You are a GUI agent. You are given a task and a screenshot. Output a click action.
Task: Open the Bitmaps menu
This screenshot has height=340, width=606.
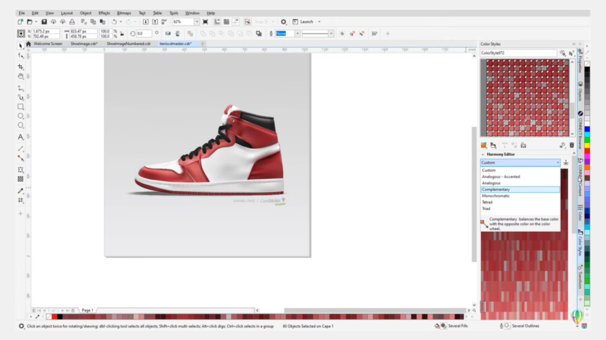[x=124, y=13]
